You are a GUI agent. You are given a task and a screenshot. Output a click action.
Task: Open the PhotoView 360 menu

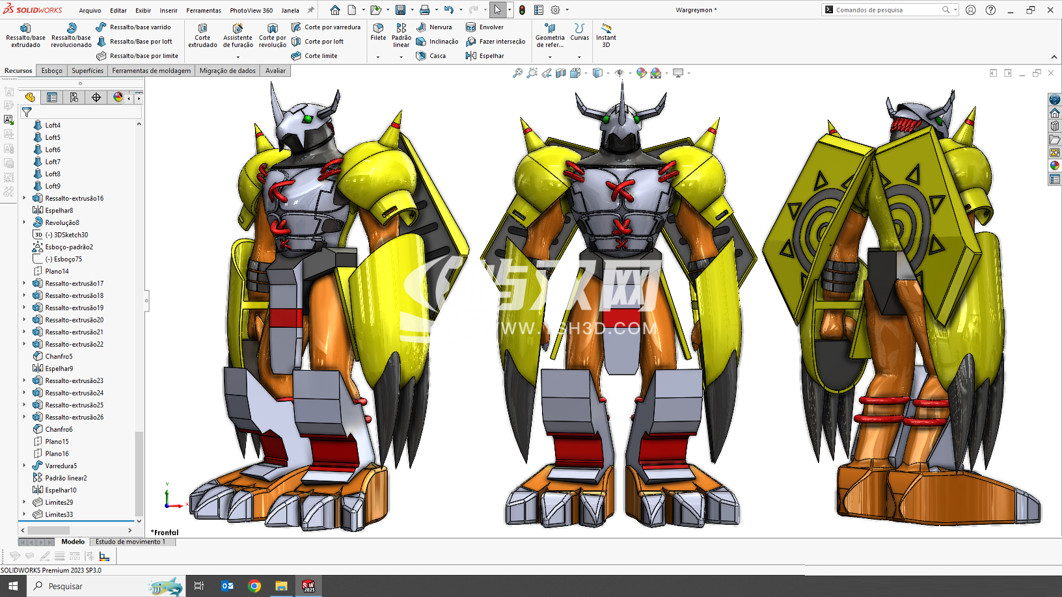[x=251, y=10]
